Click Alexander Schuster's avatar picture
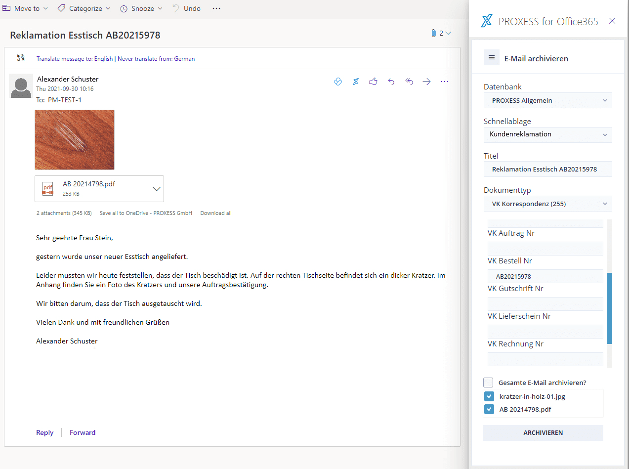This screenshot has width=629, height=469. pyautogui.click(x=21, y=86)
